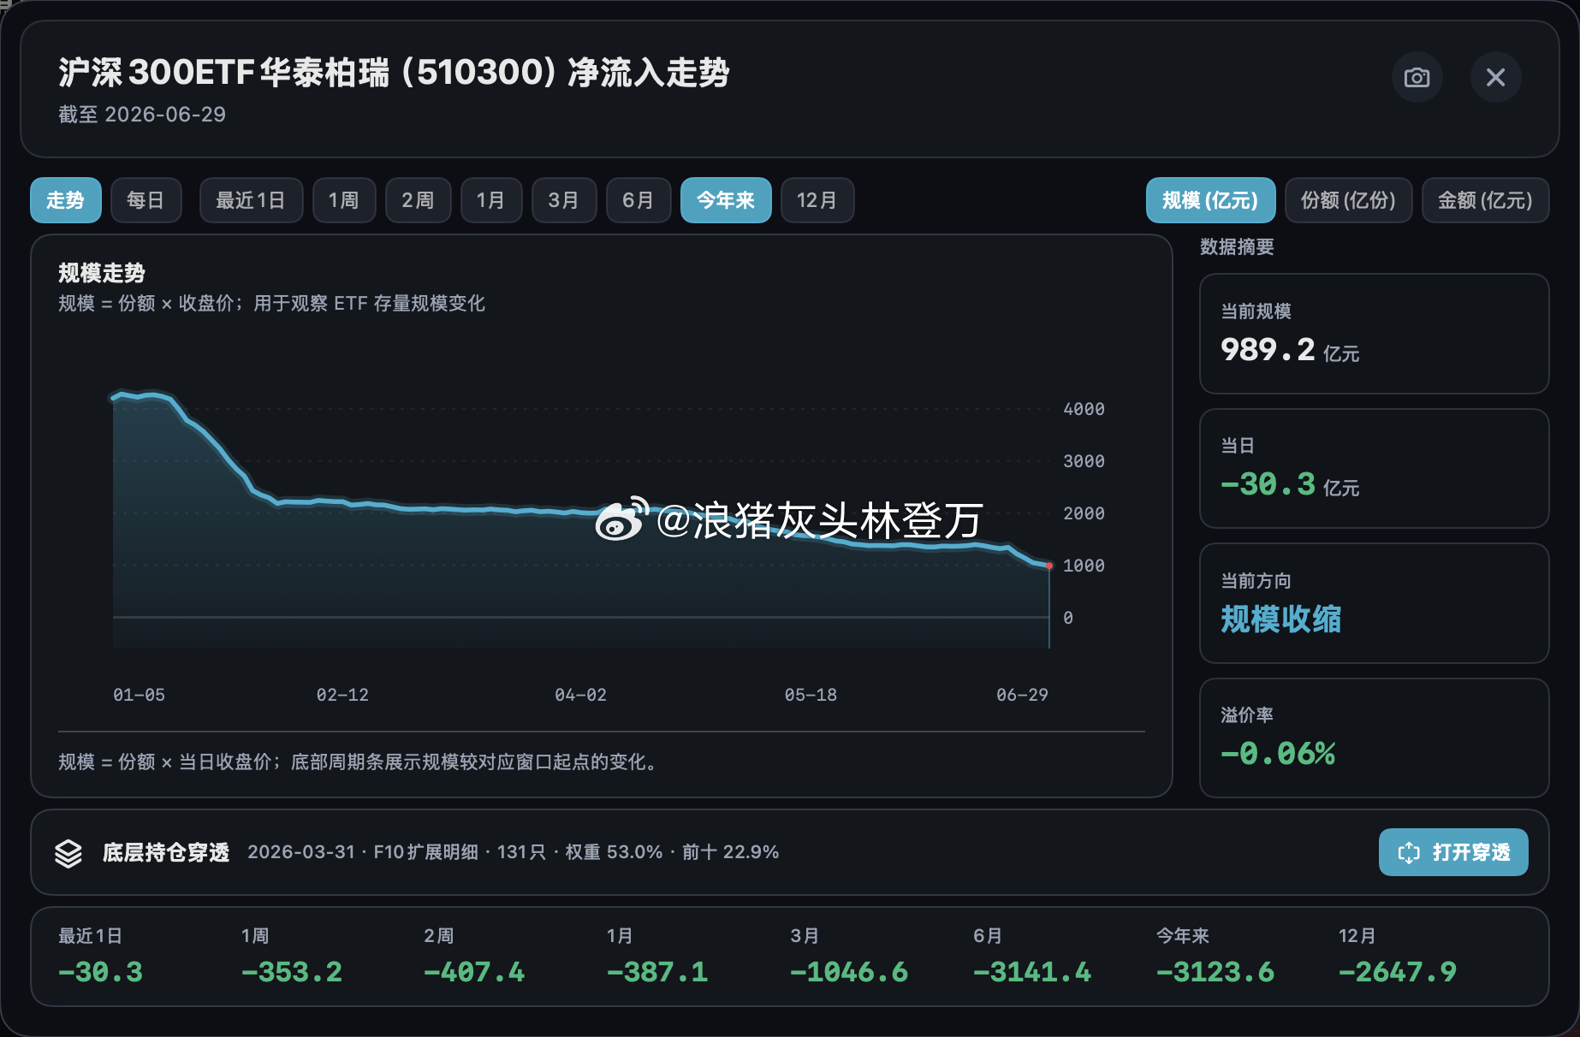Screen dimensions: 1580x1037
Task: Close the net inflow dialog
Action: click(x=1495, y=77)
